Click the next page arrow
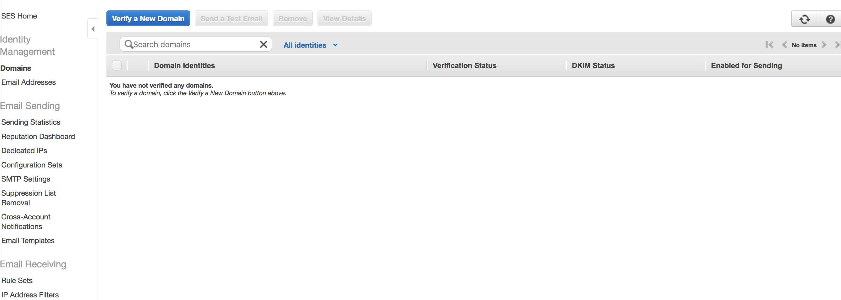The width and height of the screenshot is (841, 300). tap(824, 45)
